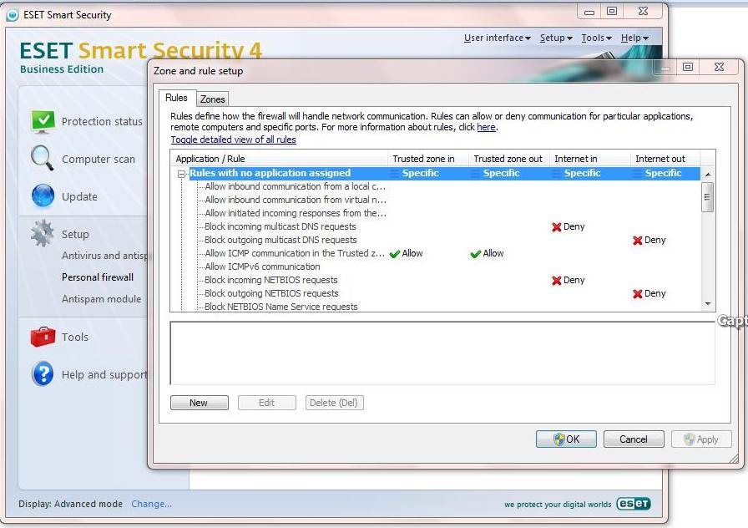Switch to the Zones tab

[212, 99]
